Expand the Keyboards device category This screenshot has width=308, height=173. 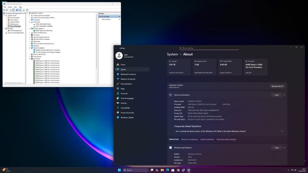tap(30, 41)
